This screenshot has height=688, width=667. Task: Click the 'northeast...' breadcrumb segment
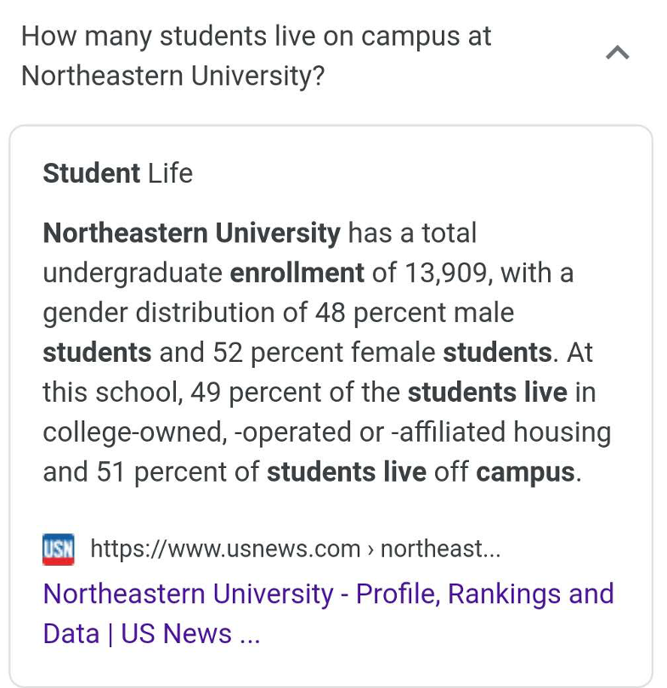coord(440,549)
